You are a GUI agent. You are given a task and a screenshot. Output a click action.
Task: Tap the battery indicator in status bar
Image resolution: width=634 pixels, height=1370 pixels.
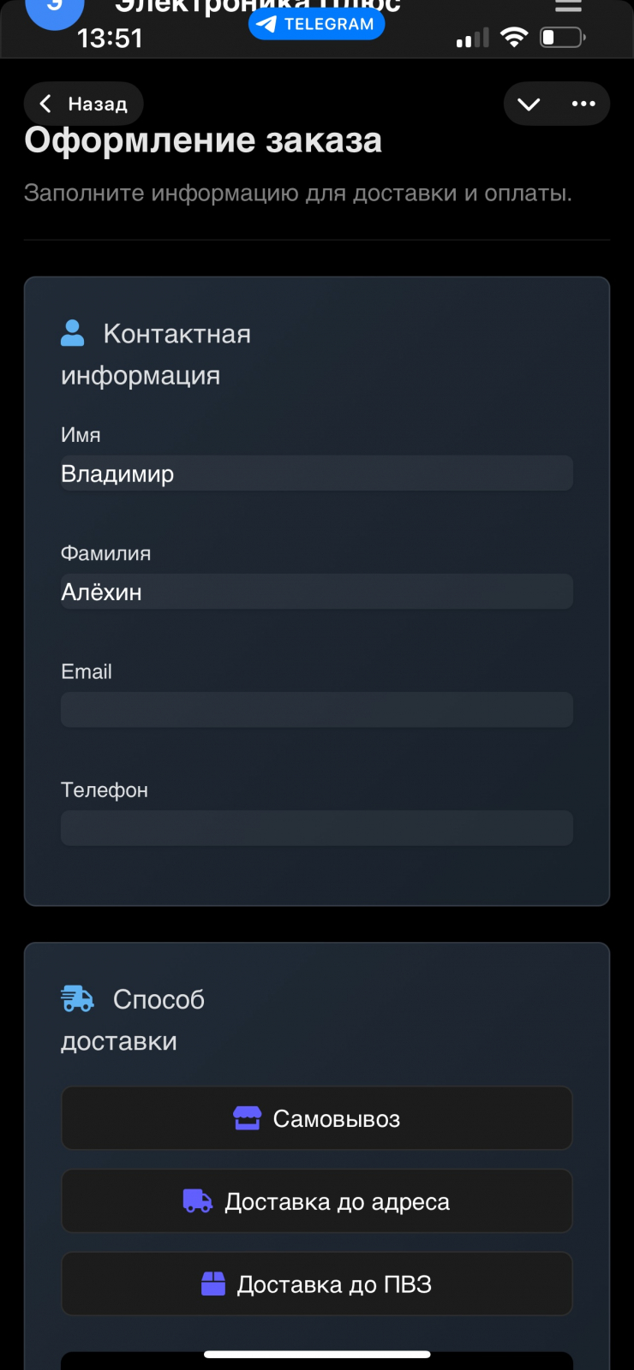[562, 37]
